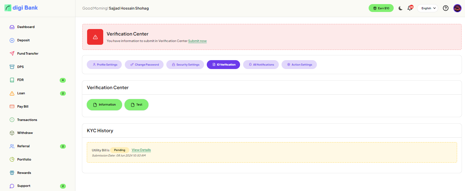Click the Fund Transfer paper plane icon
The image size is (465, 191).
click(x=12, y=54)
